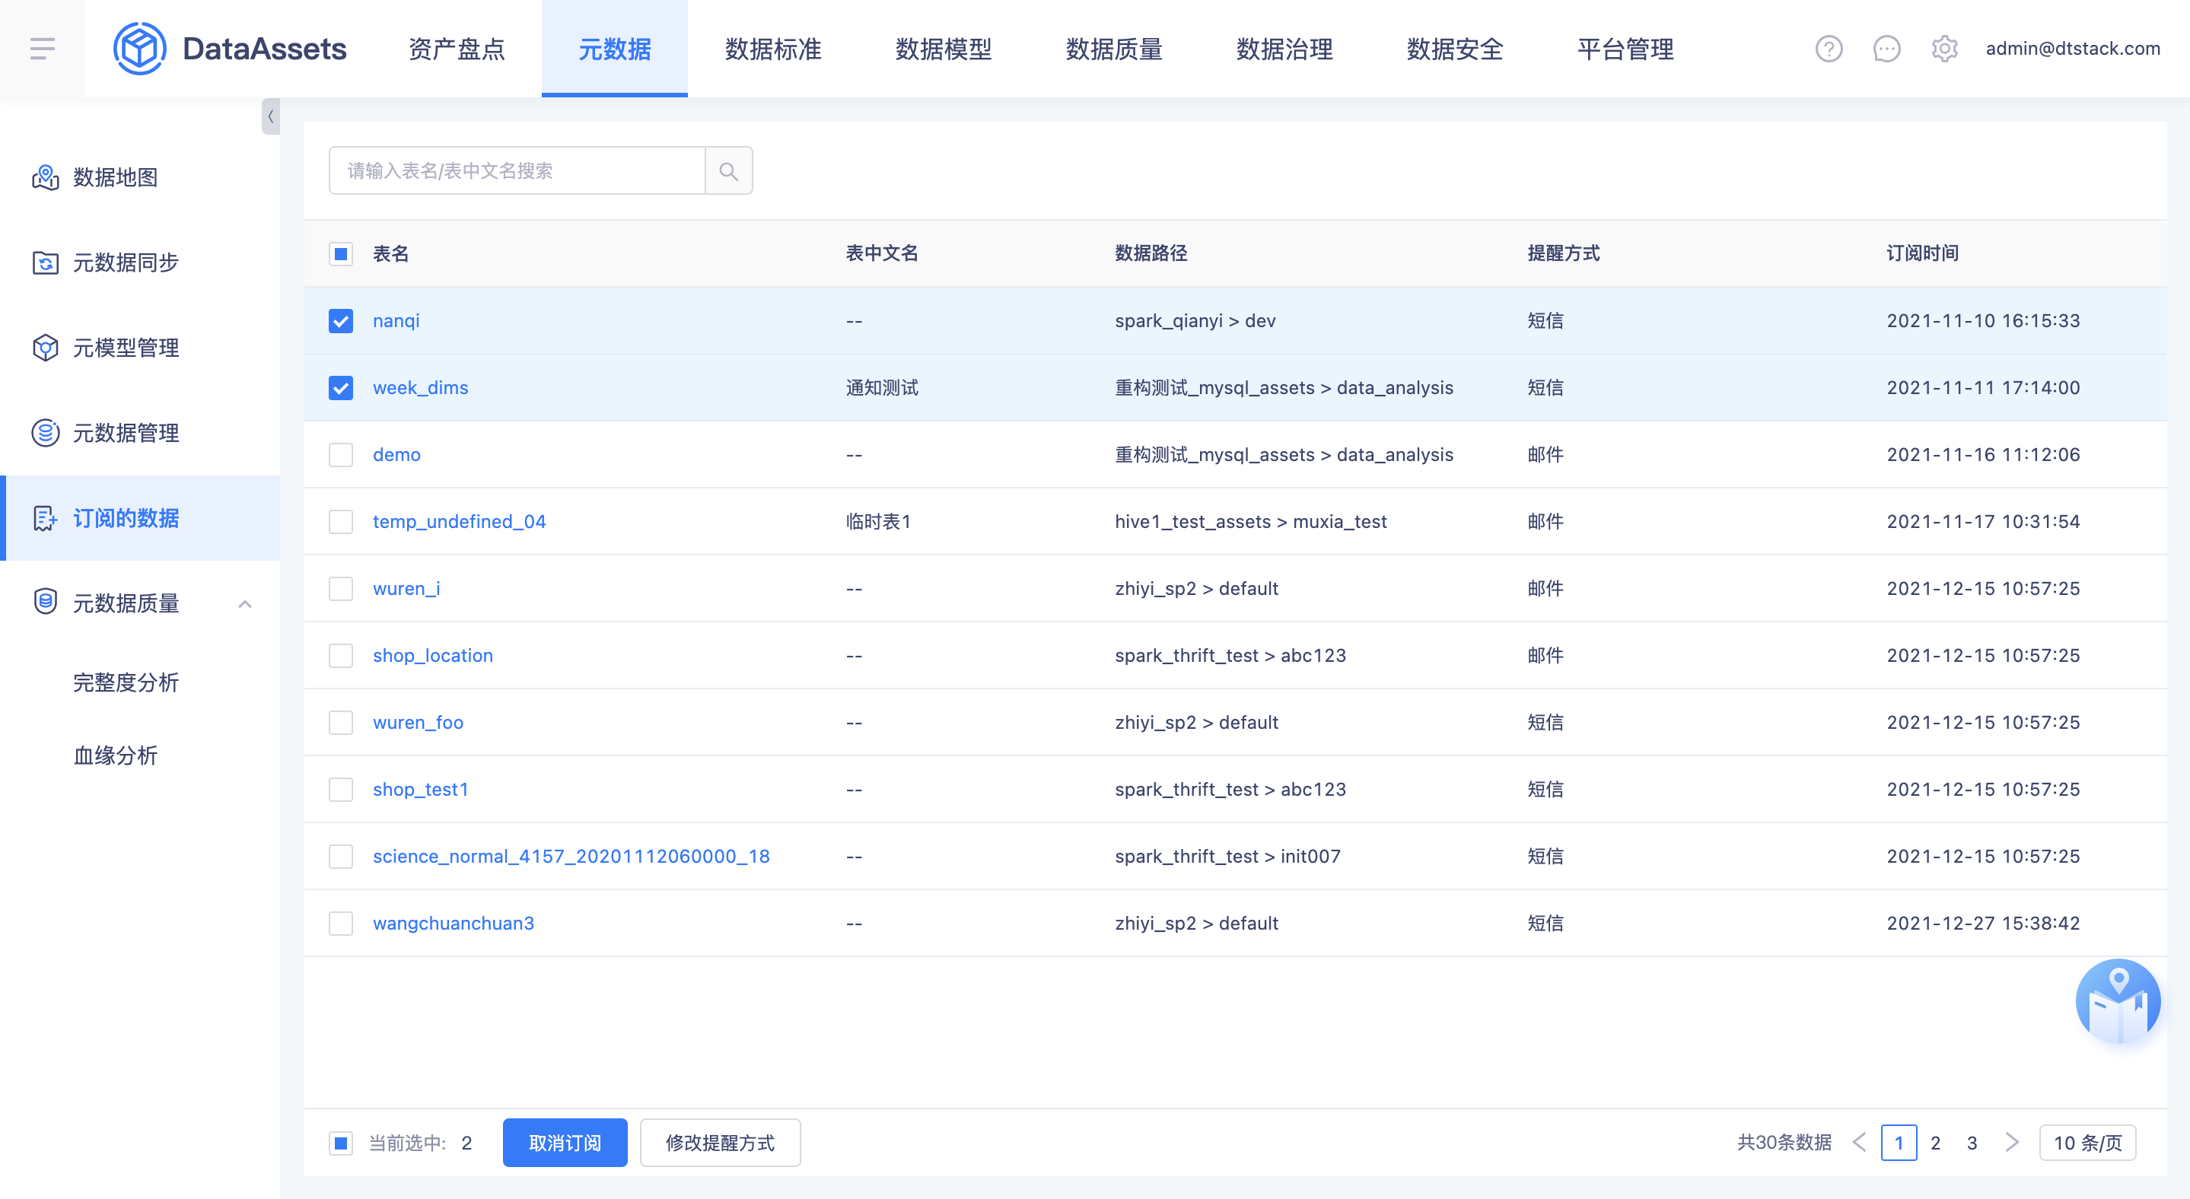Image resolution: width=2190 pixels, height=1199 pixels.
Task: Check the wuren_foo row checkbox
Action: 341,722
